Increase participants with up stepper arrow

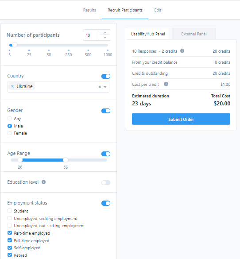point(105,32)
